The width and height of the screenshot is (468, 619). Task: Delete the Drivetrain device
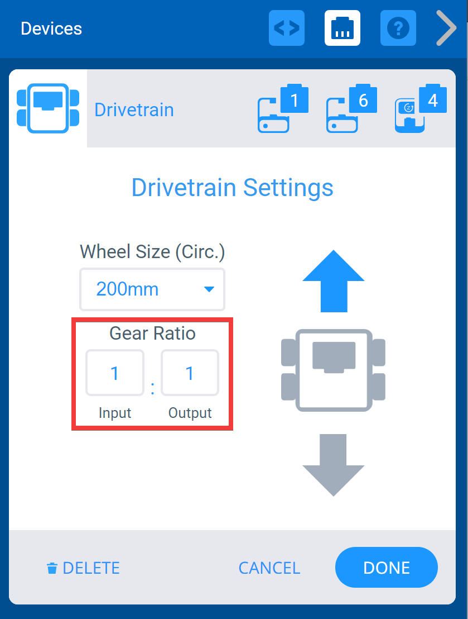pyautogui.click(x=83, y=568)
